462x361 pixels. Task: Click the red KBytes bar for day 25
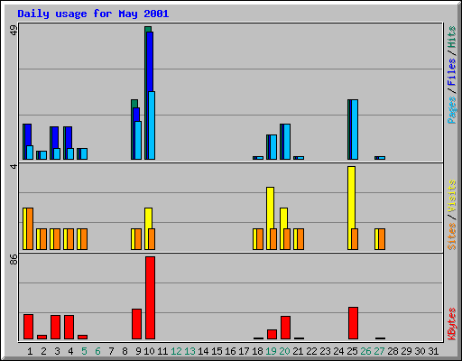pyautogui.click(x=353, y=323)
